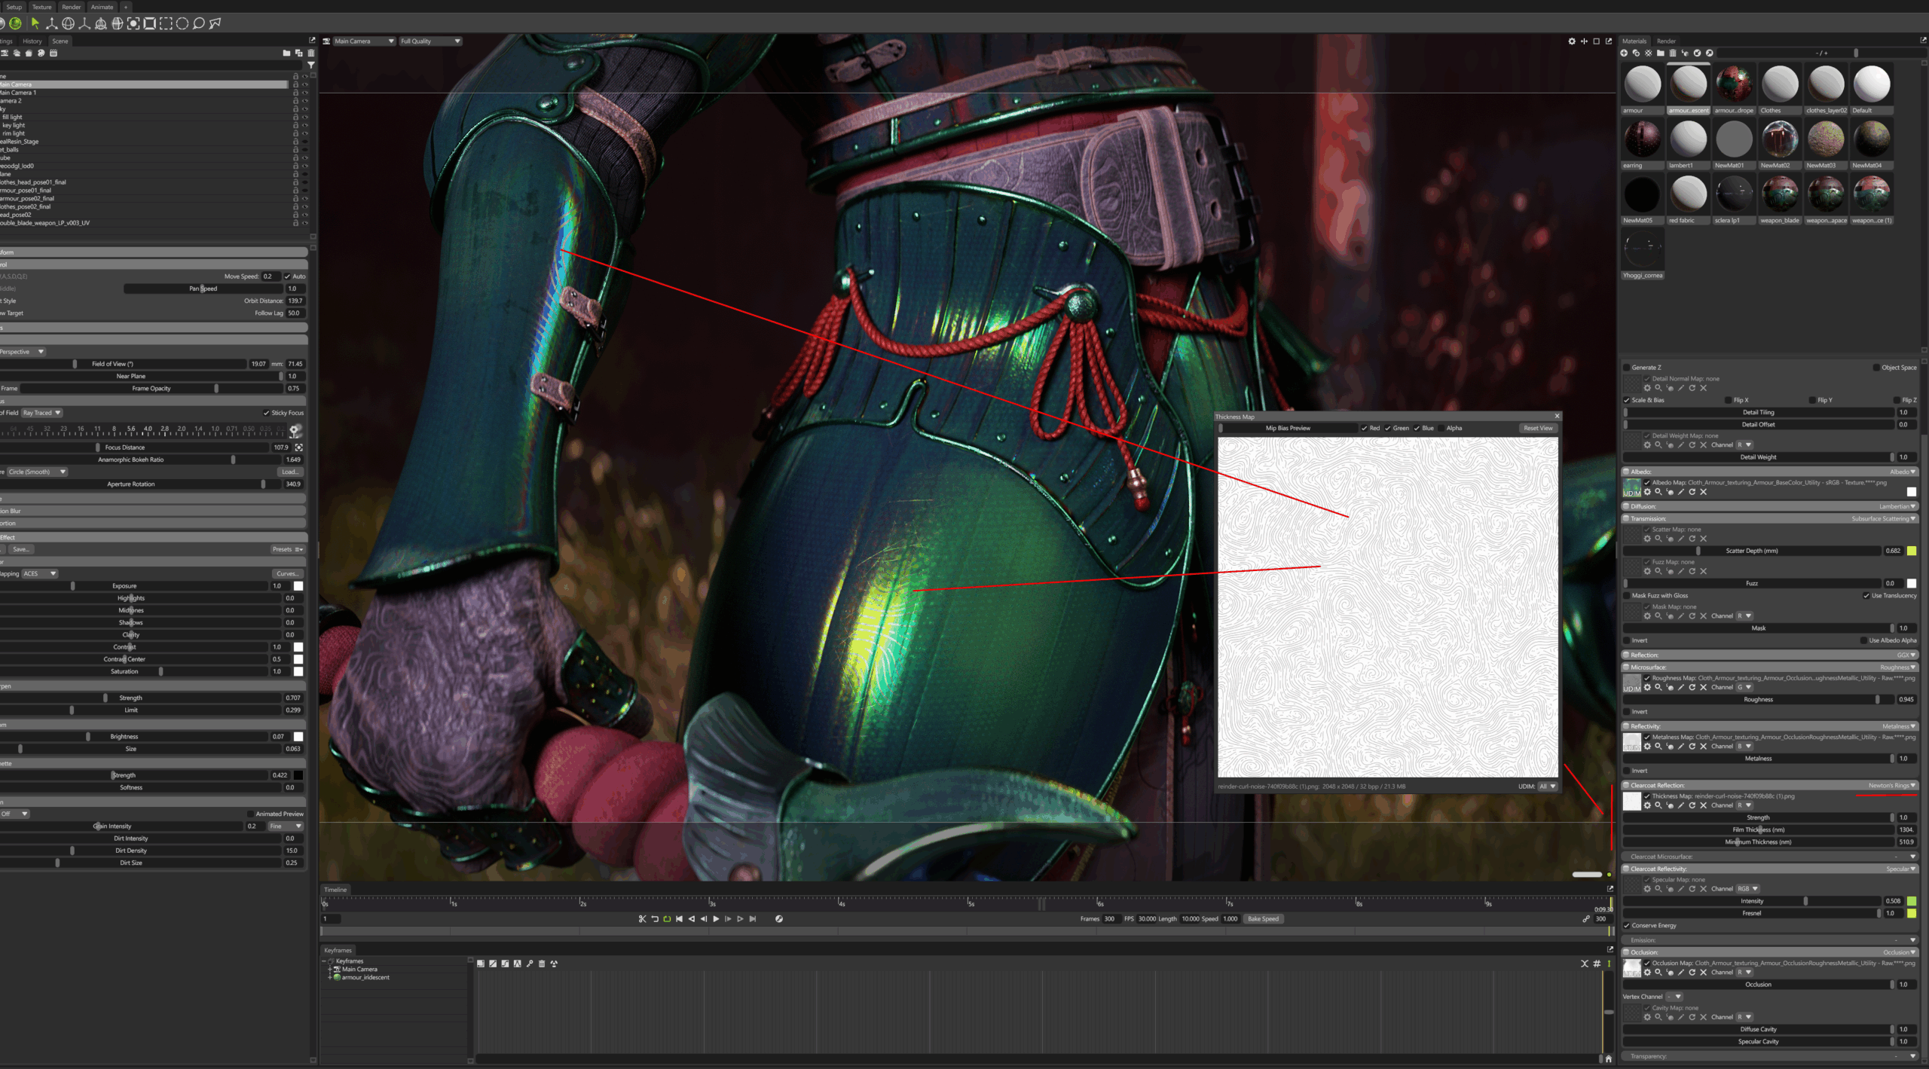
Task: Click the rectangle marquee selection tool
Action: 165,23
